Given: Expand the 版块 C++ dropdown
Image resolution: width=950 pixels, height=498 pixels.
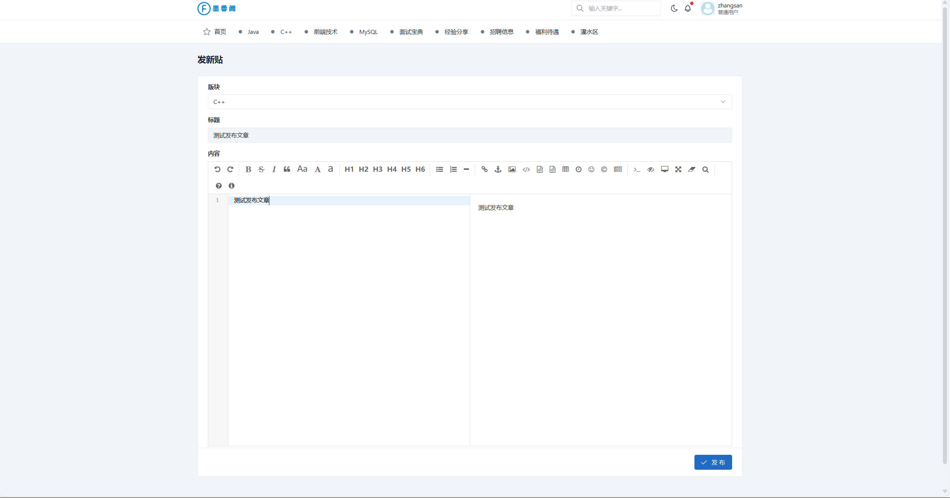Looking at the screenshot, I should [469, 102].
